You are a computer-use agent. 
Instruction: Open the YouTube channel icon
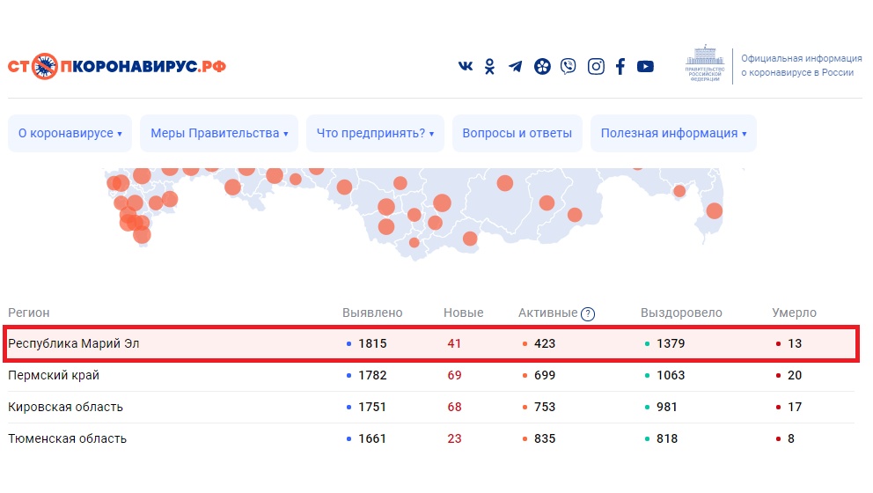click(x=646, y=66)
